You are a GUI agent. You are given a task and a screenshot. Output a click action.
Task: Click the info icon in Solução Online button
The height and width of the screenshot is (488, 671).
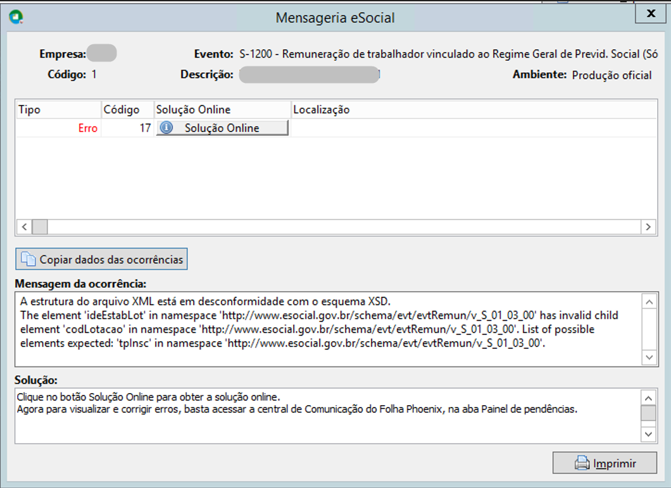click(x=166, y=128)
